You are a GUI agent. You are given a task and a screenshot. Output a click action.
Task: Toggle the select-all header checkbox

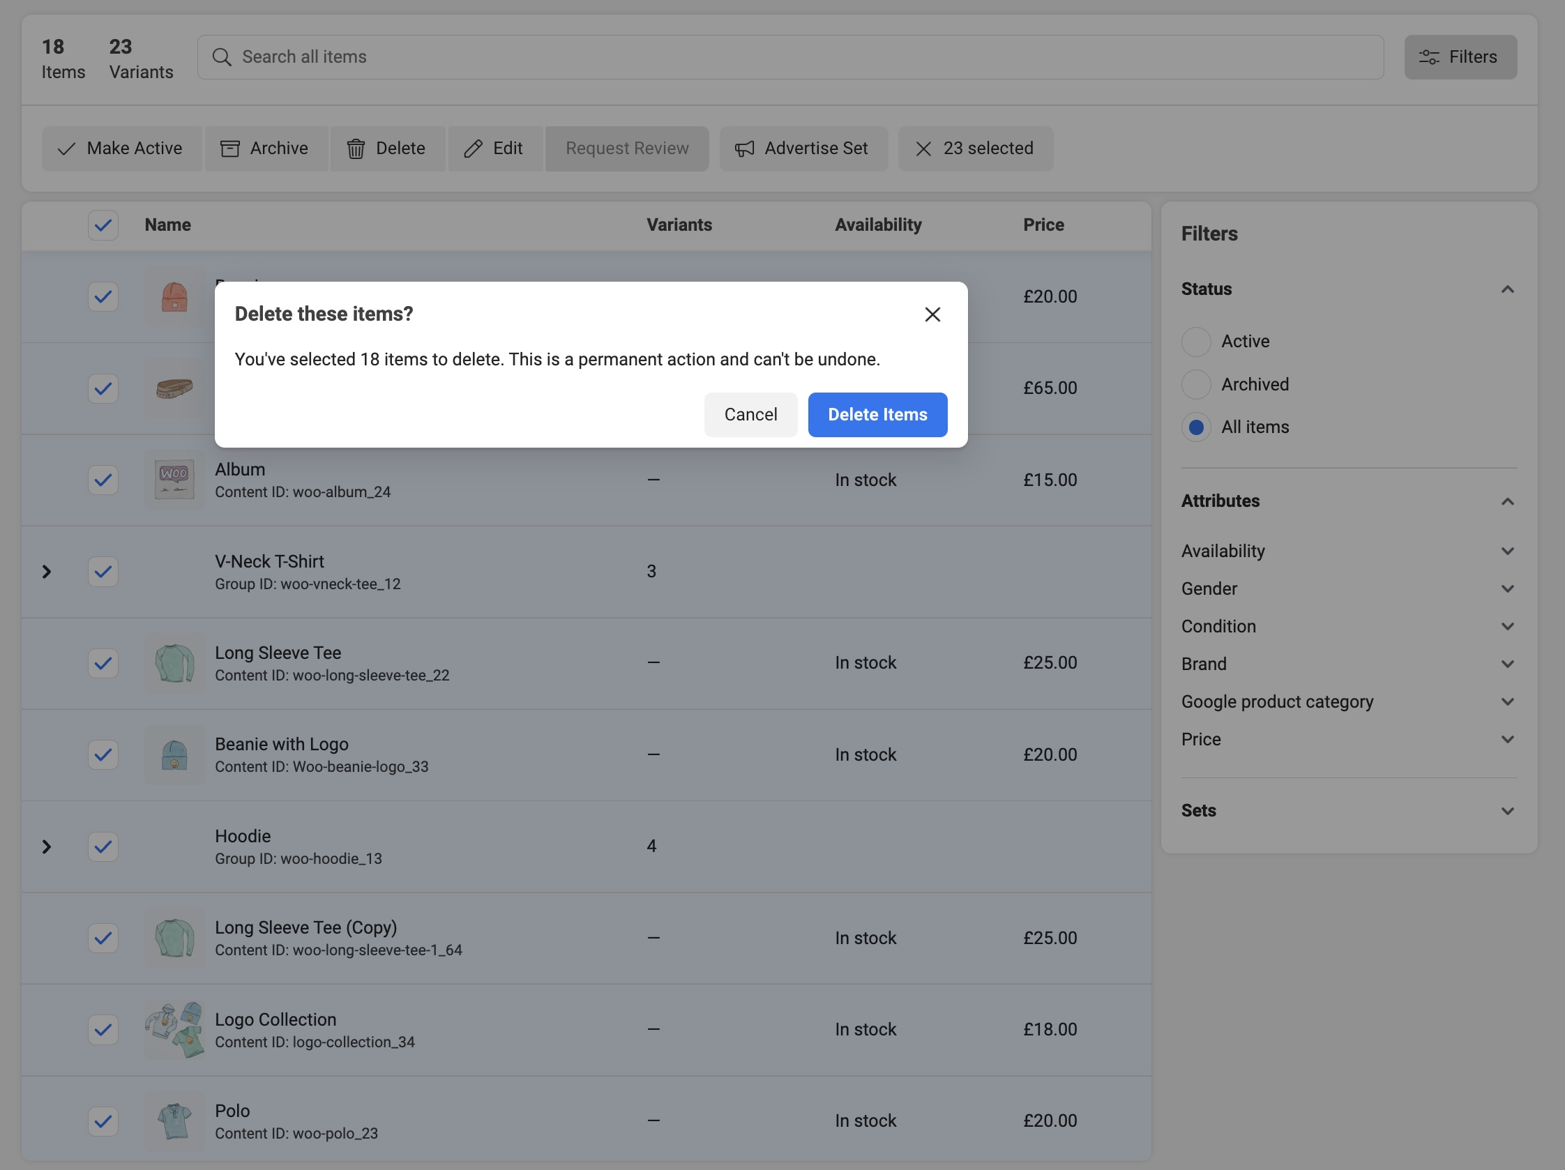[103, 225]
